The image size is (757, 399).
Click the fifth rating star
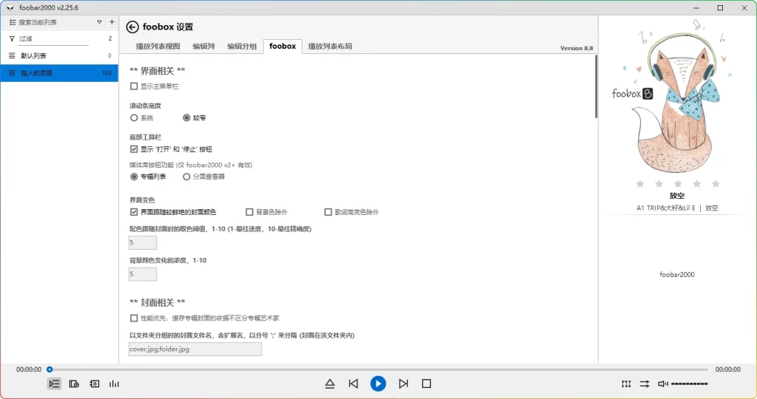click(x=716, y=183)
